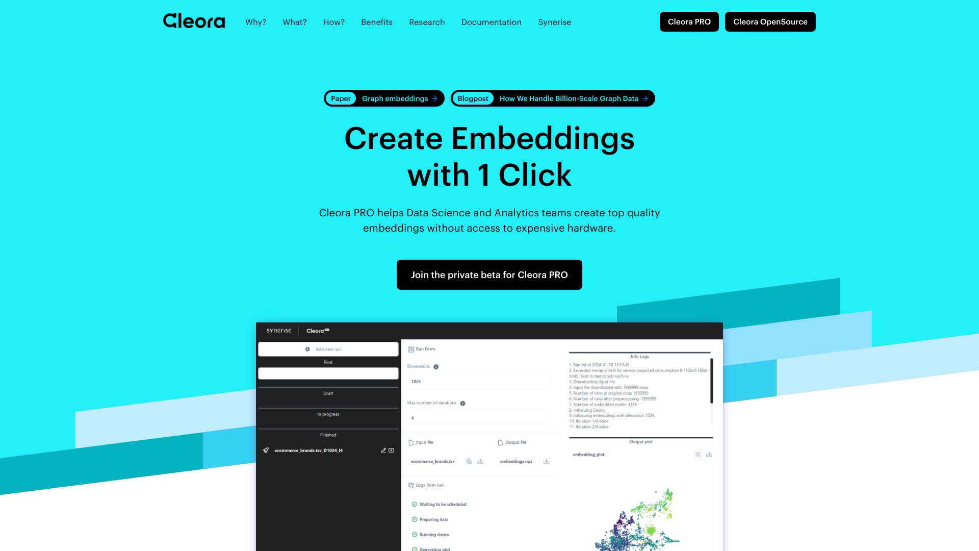The image size is (979, 551).
Task: Click the Find search input field
Action: (x=328, y=373)
